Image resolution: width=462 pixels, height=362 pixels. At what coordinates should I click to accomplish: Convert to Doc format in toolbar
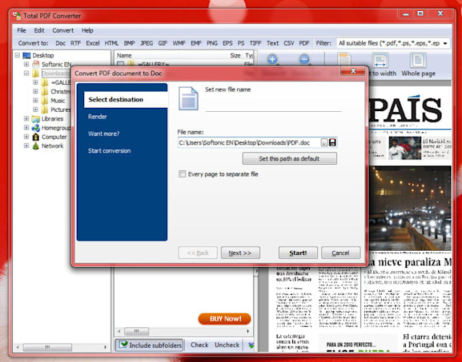tap(60, 43)
